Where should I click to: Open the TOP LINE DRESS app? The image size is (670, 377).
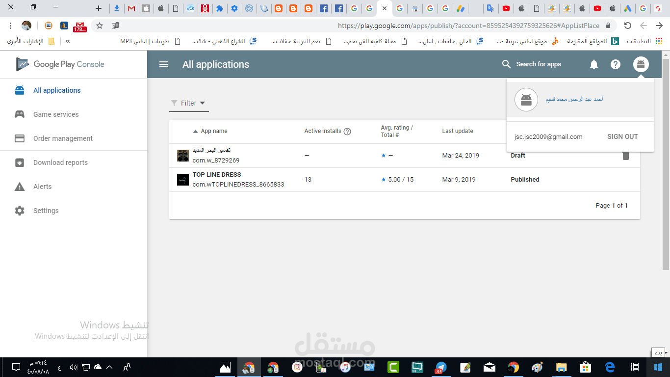pos(217,175)
